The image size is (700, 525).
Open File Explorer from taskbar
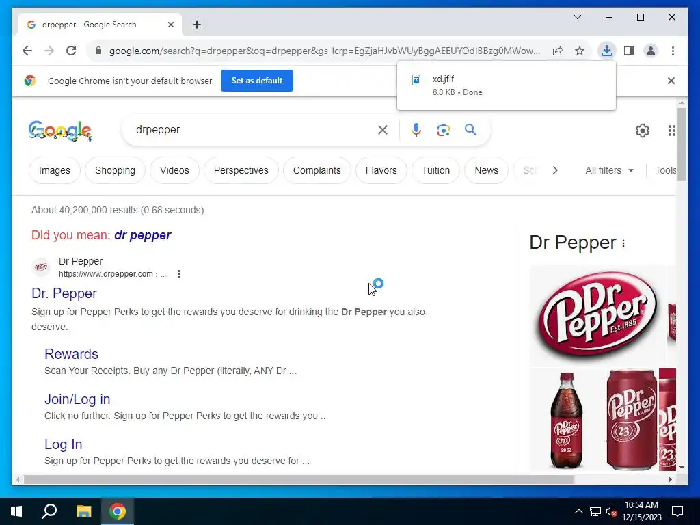coord(83,511)
